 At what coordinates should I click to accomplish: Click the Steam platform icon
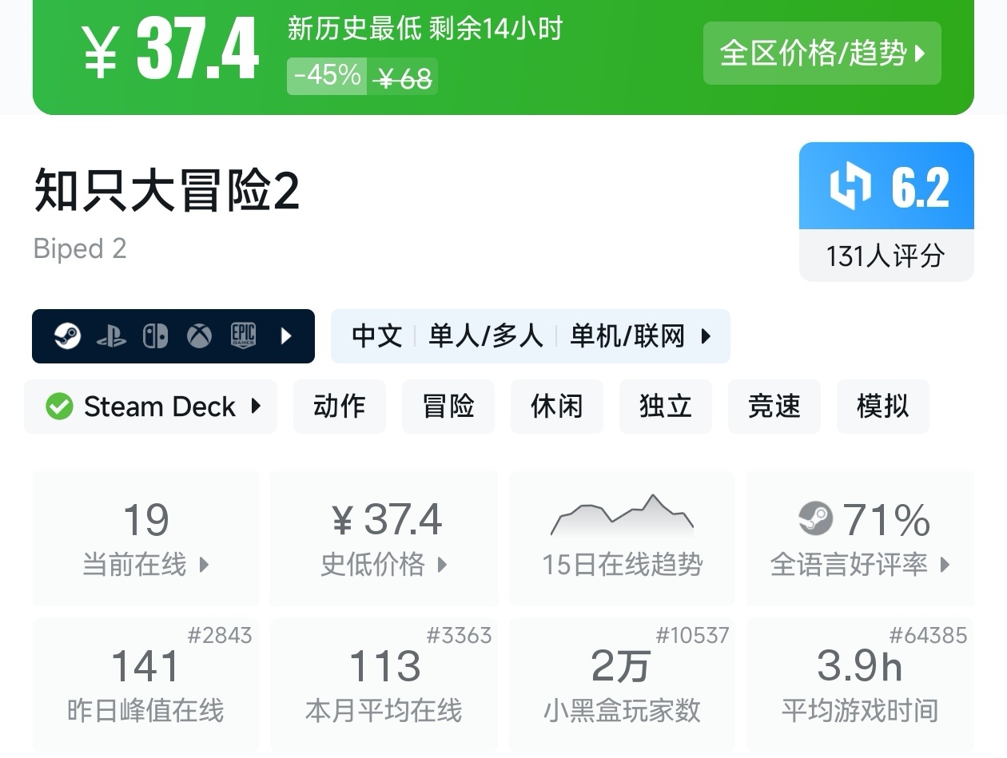click(x=67, y=336)
